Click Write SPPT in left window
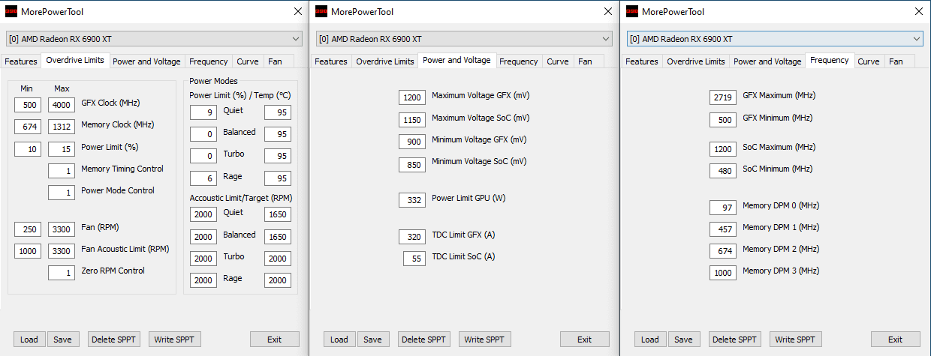Screen dimensions: 931x356 pos(175,340)
